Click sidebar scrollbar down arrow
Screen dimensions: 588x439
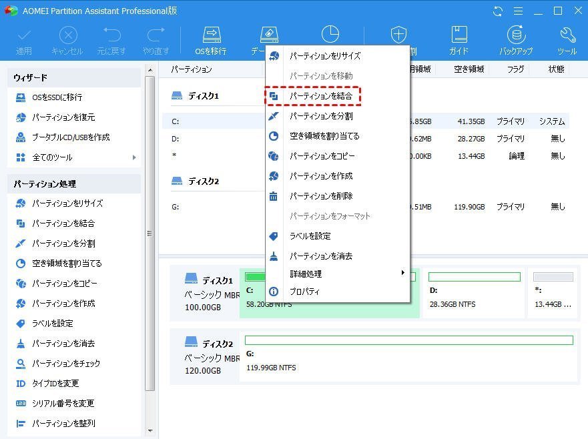[150, 431]
